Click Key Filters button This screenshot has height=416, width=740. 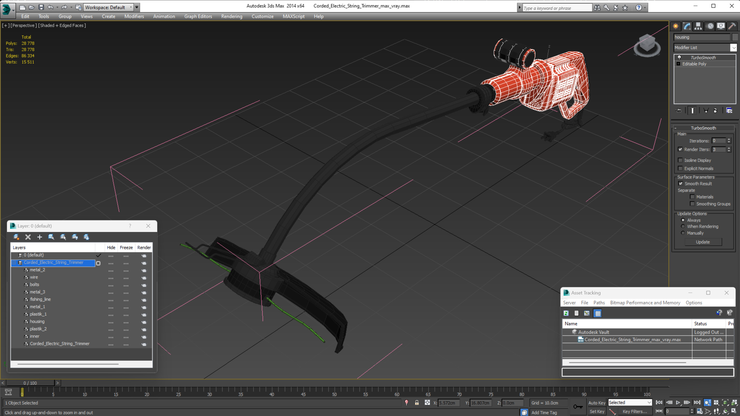[x=635, y=411]
